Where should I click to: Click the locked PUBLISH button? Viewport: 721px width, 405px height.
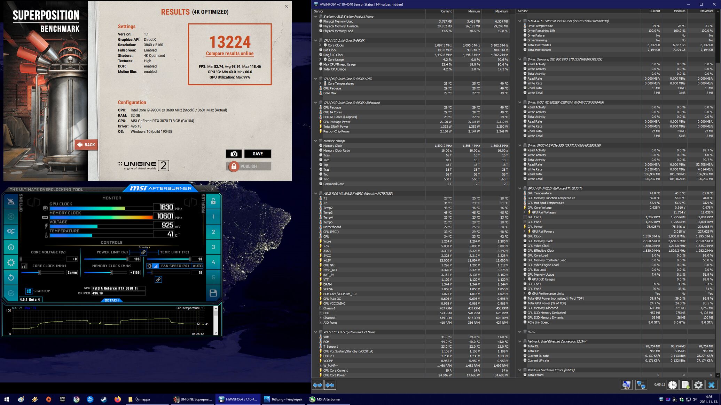pyautogui.click(x=249, y=166)
